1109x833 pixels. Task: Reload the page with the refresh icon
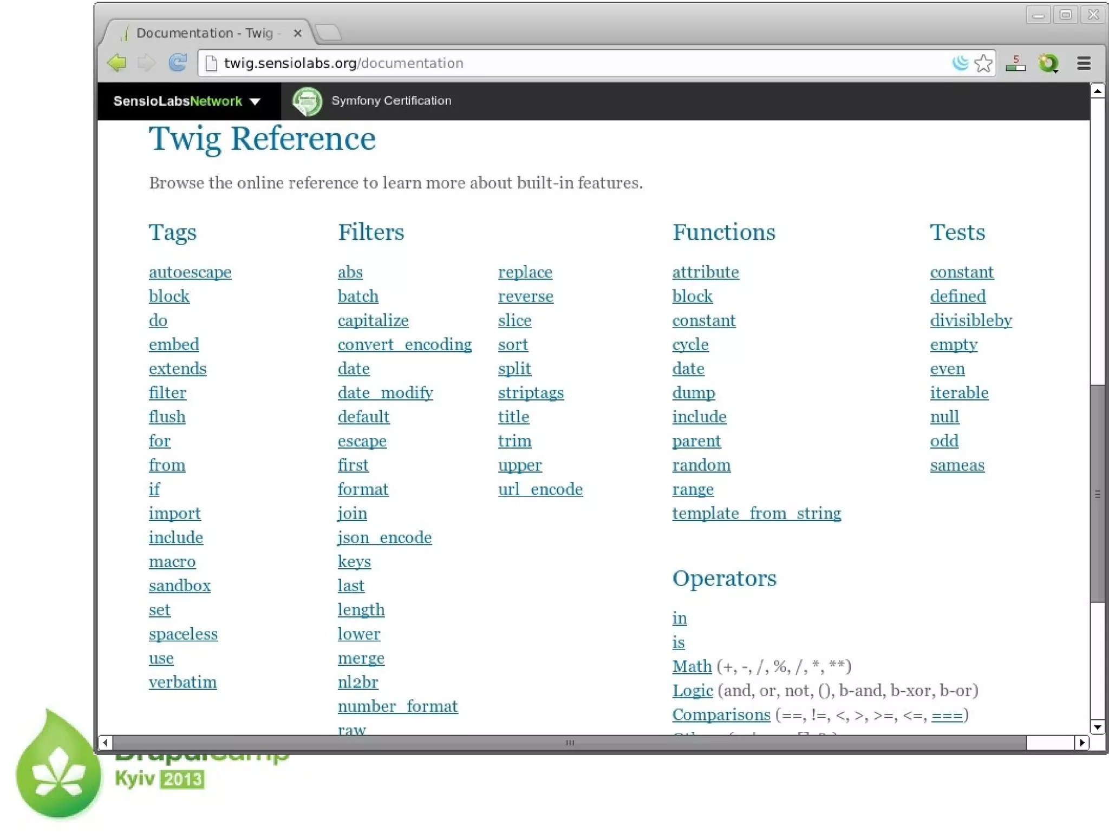178,63
